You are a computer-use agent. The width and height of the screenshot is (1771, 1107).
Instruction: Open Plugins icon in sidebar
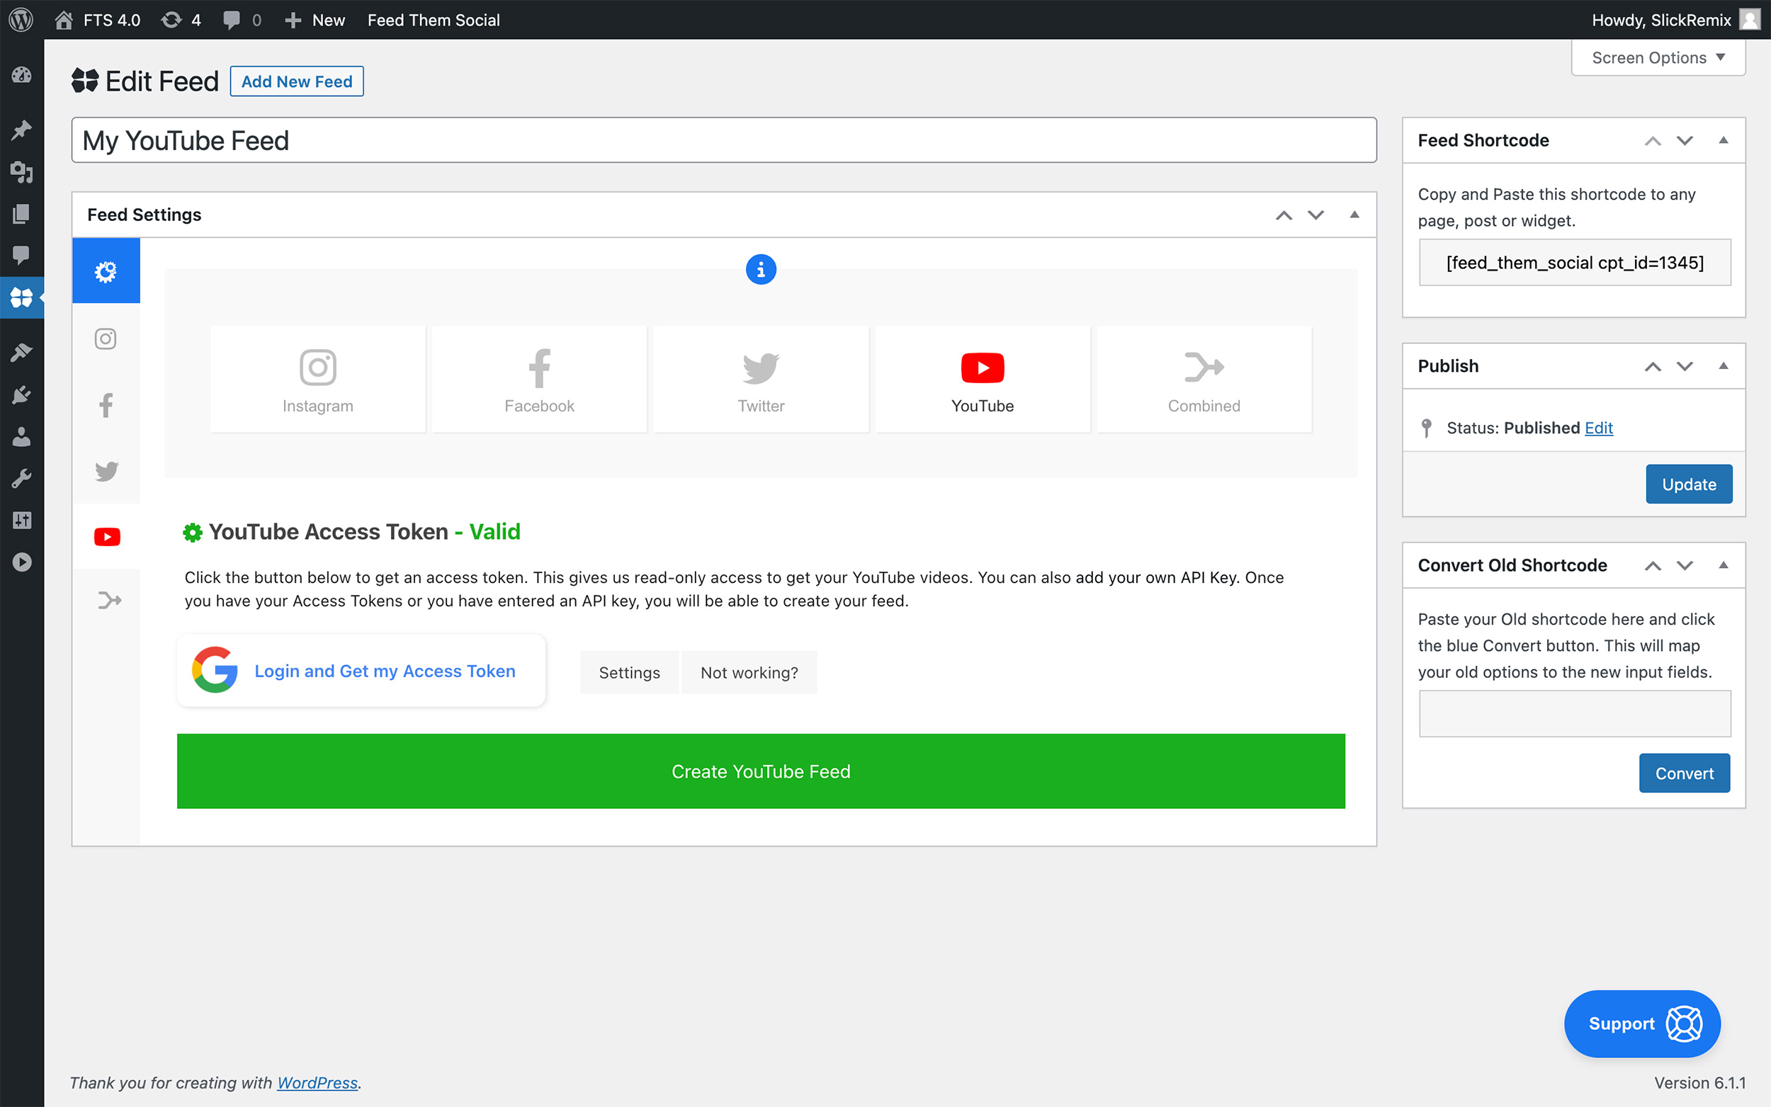tap(21, 395)
